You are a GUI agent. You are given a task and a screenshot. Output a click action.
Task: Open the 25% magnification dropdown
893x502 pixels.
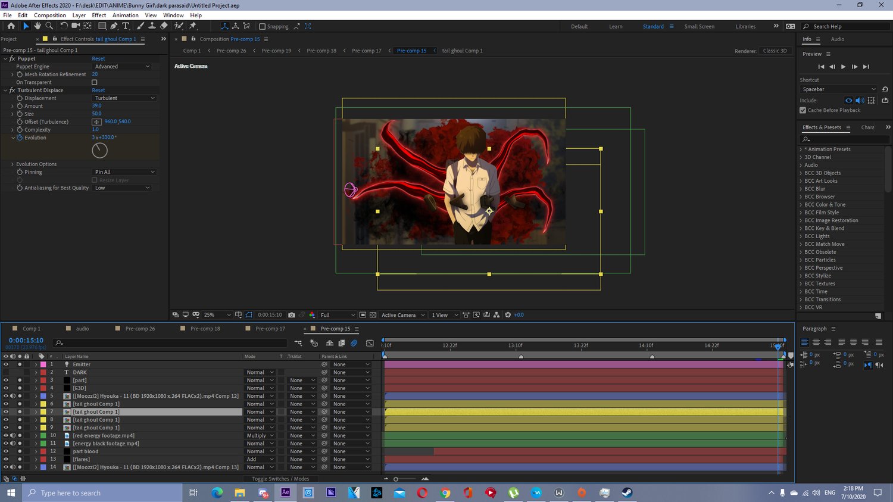coord(217,315)
